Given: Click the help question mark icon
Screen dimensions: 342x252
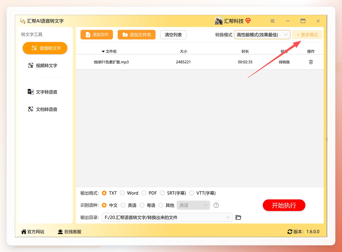Looking at the screenshot, I should click(x=216, y=205).
